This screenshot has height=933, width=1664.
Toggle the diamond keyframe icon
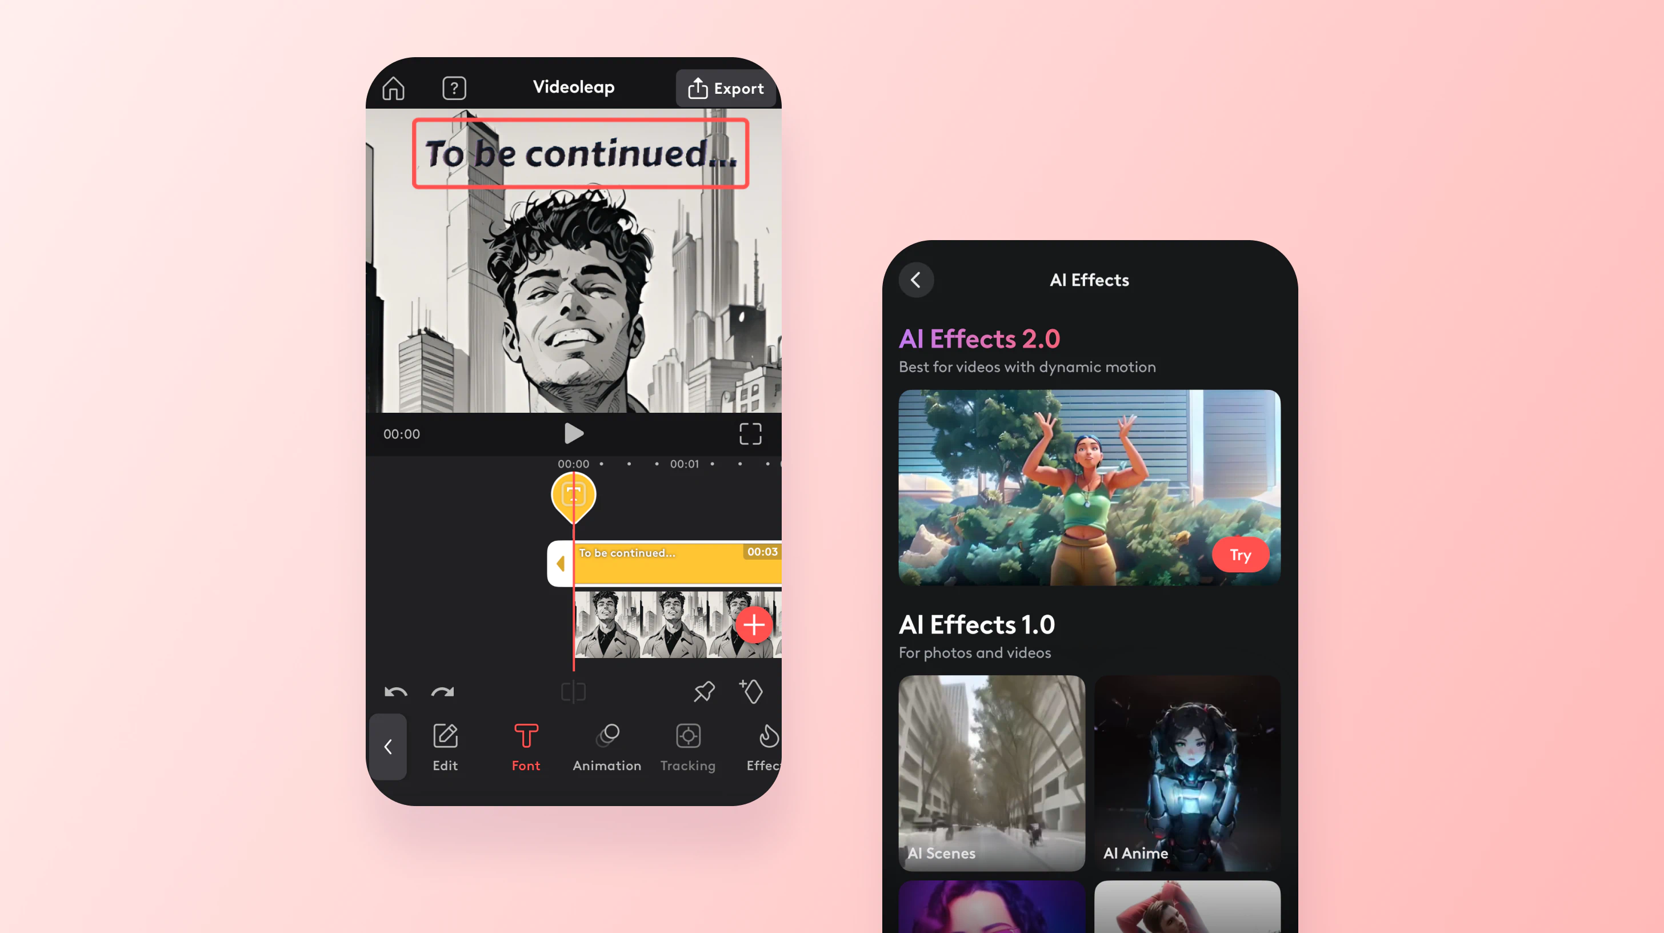pyautogui.click(x=750, y=692)
